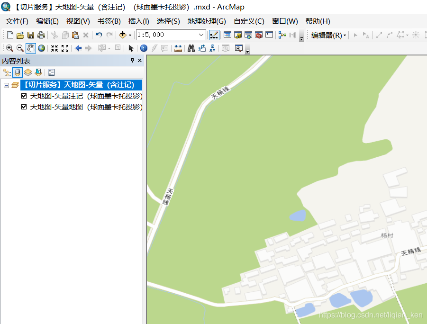Open the Create Viewer Window icon
427x324 pixels.
(238, 48)
